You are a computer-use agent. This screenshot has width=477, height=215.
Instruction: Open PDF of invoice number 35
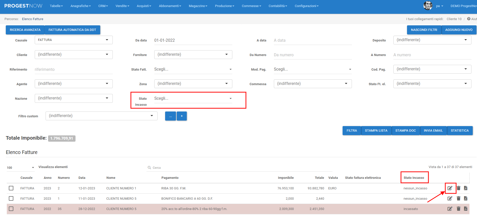(x=466, y=209)
